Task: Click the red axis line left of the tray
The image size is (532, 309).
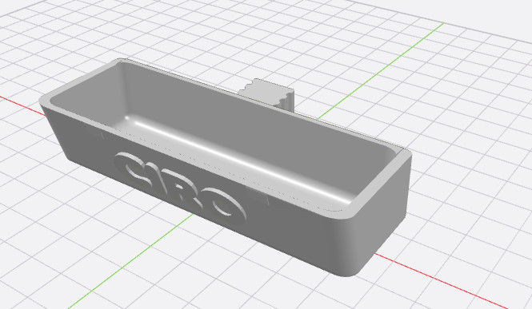Action: tap(20, 105)
